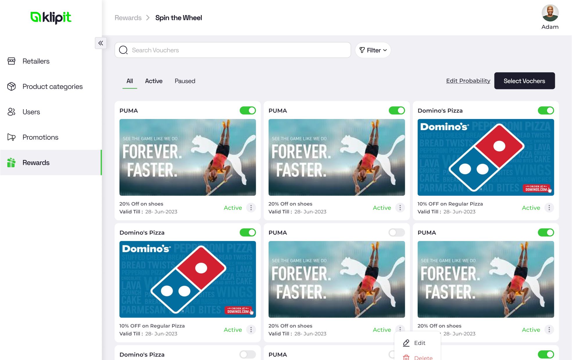Open the Users page
This screenshot has width=572, height=360.
51,112
